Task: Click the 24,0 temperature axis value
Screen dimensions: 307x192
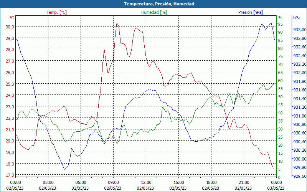Action: (10, 95)
